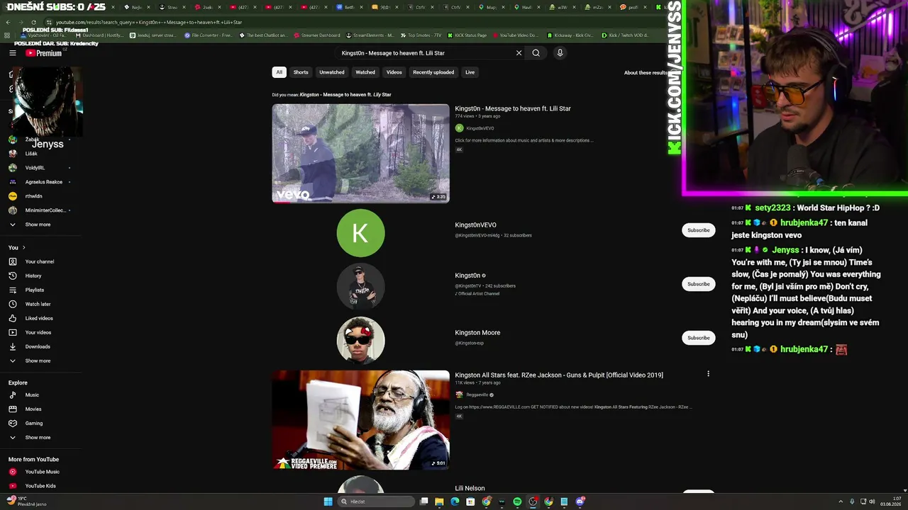Open Kingston Moore channel avatar

coord(360,340)
